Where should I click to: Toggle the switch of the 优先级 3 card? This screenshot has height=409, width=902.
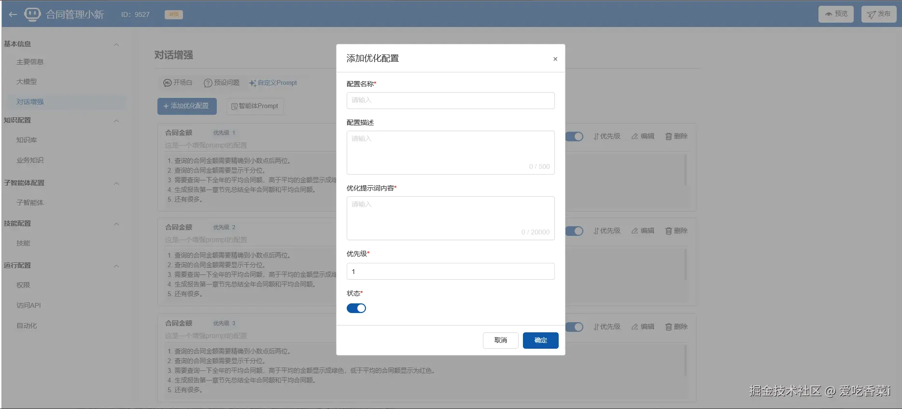(574, 327)
